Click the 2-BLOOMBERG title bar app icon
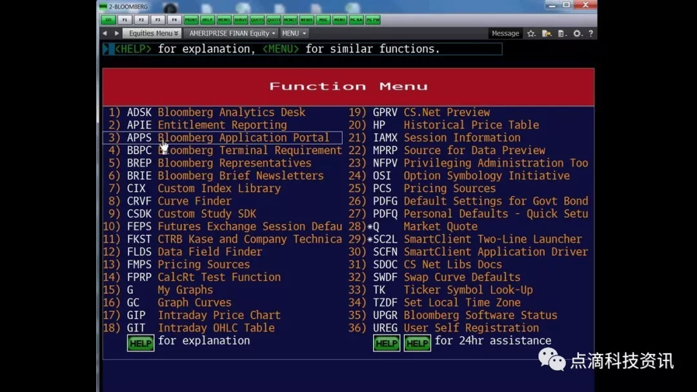The image size is (697, 392). click(103, 6)
